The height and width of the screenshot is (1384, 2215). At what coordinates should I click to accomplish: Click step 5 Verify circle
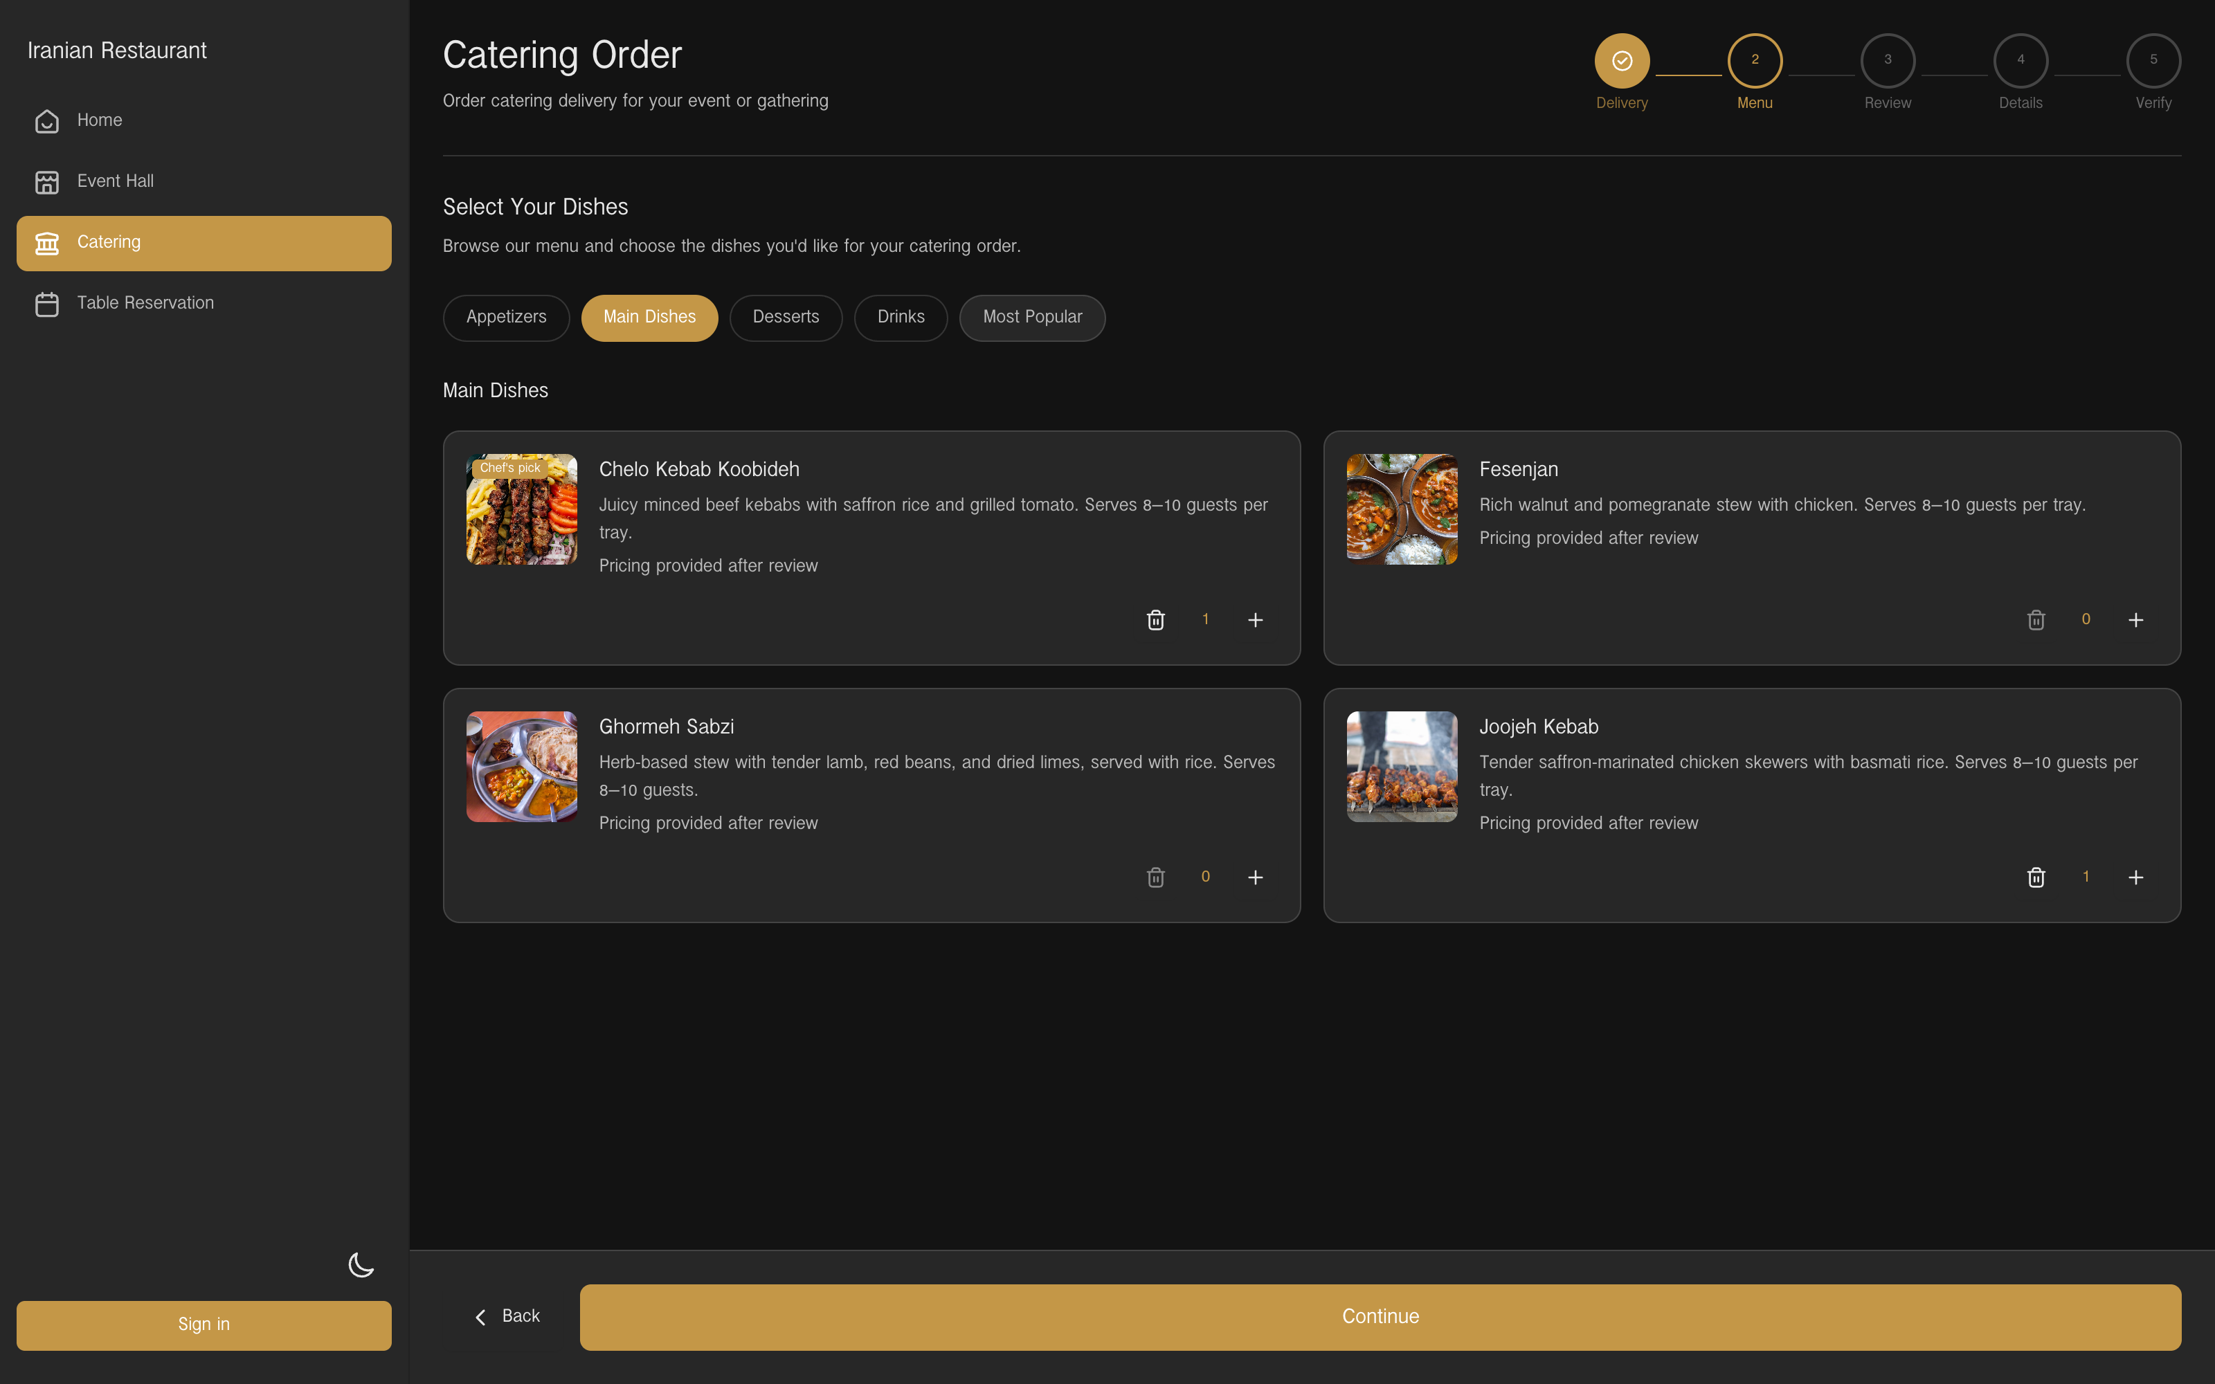[x=2153, y=60]
